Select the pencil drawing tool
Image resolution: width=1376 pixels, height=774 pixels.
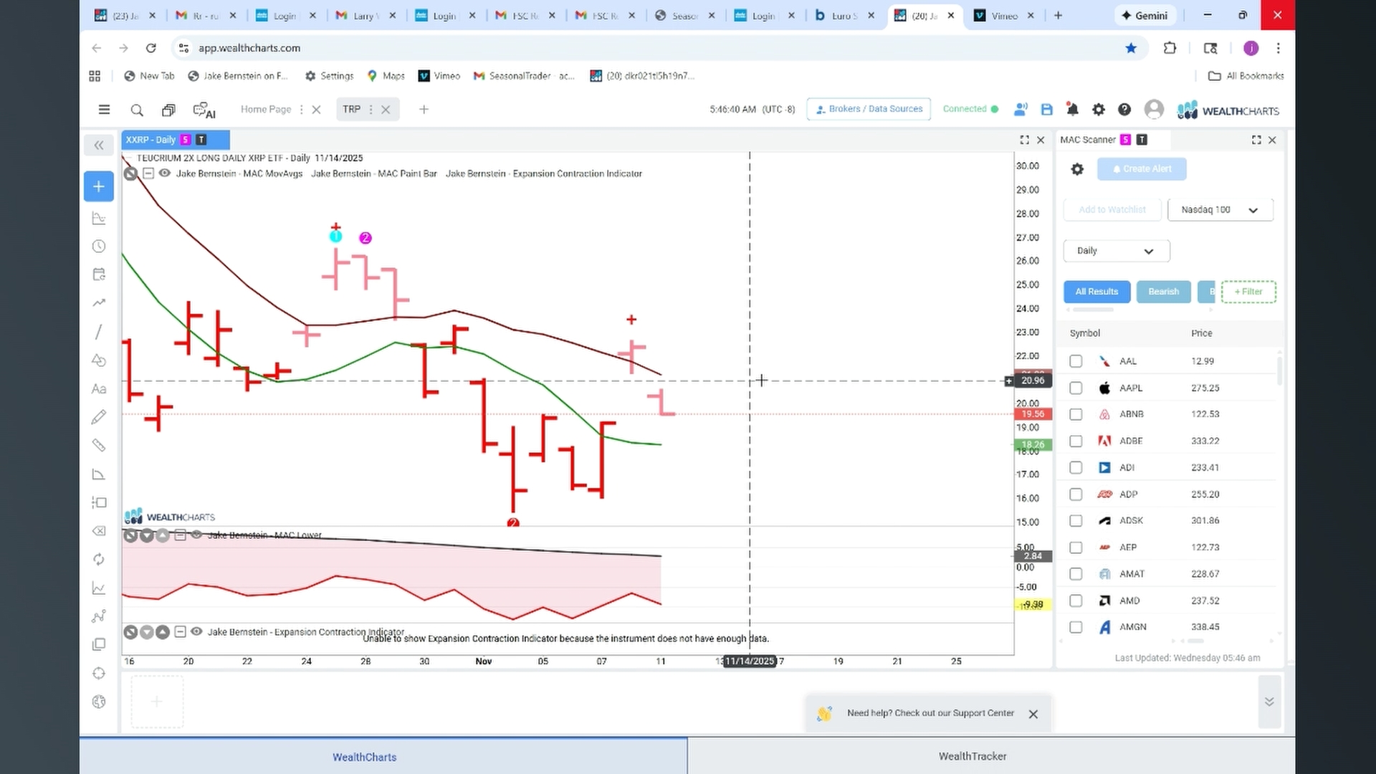tap(99, 417)
